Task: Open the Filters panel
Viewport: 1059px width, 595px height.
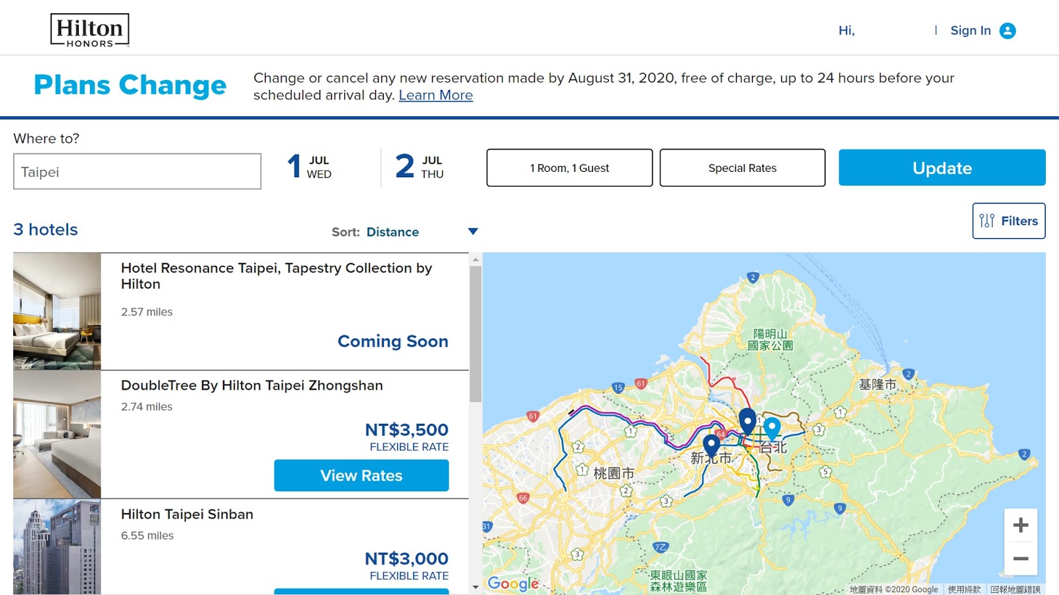Action: [1008, 221]
